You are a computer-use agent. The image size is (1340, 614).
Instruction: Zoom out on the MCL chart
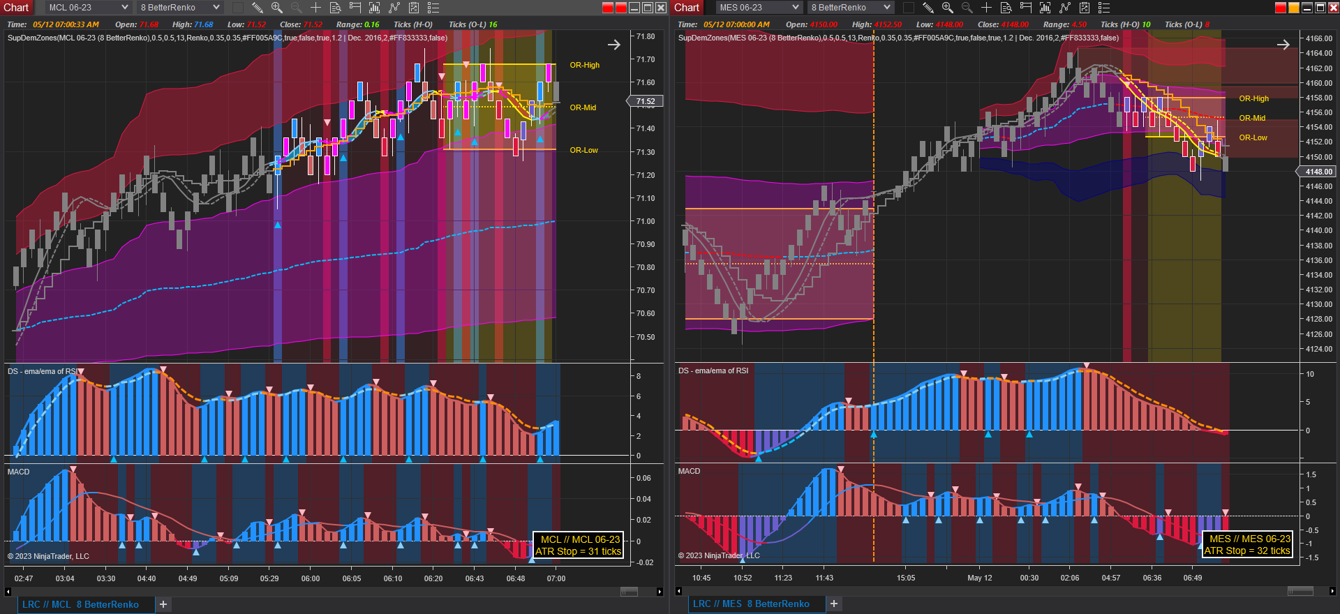point(296,8)
